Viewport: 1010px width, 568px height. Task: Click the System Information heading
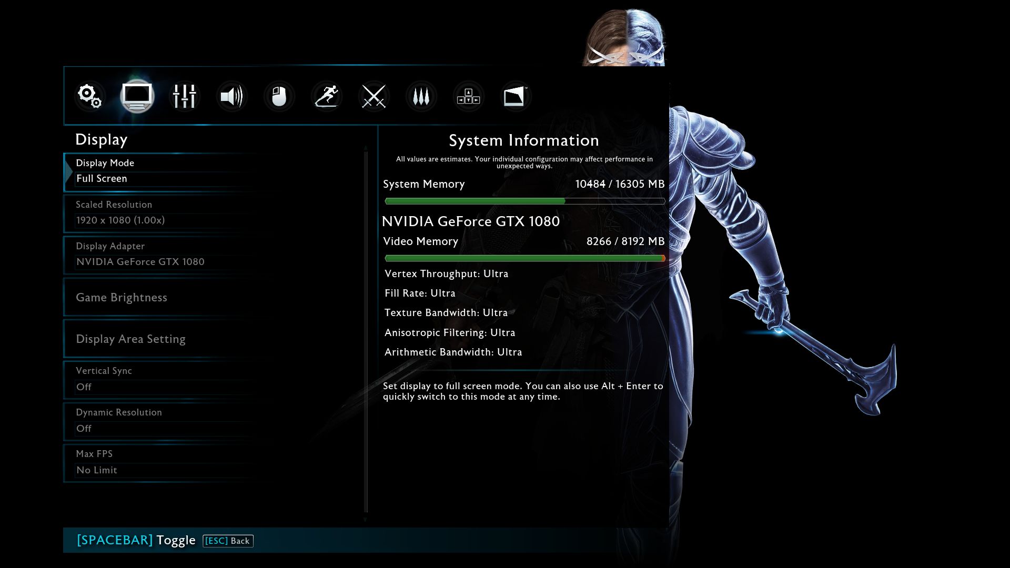point(524,140)
